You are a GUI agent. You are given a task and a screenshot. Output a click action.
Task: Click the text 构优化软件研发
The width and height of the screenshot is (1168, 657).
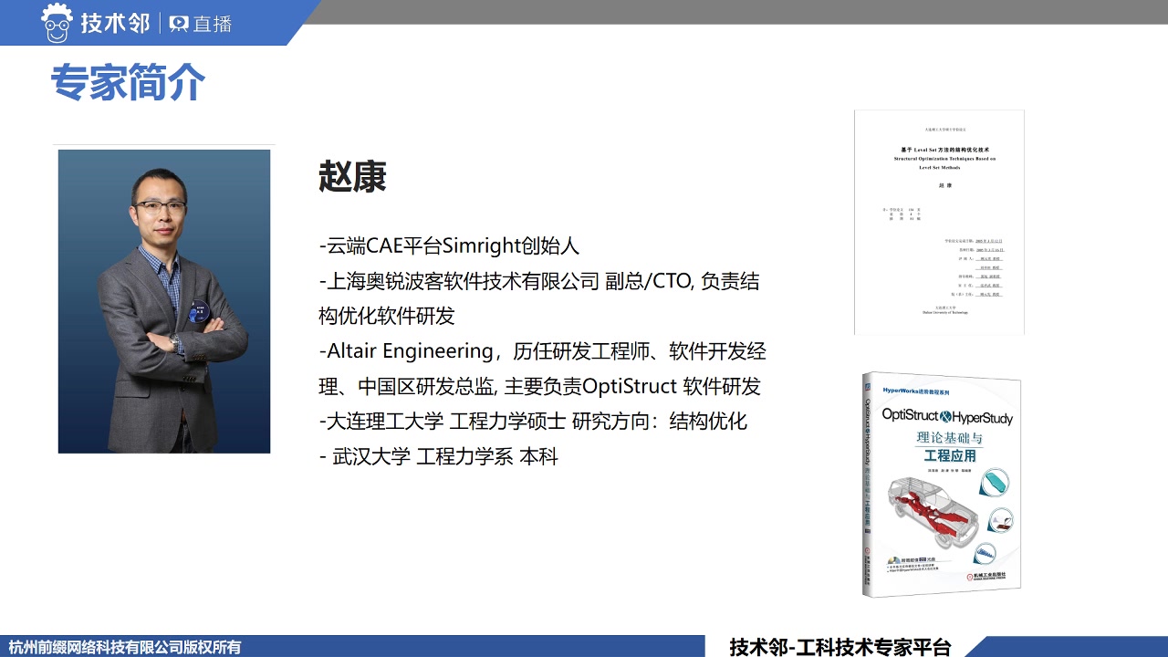pos(386,316)
